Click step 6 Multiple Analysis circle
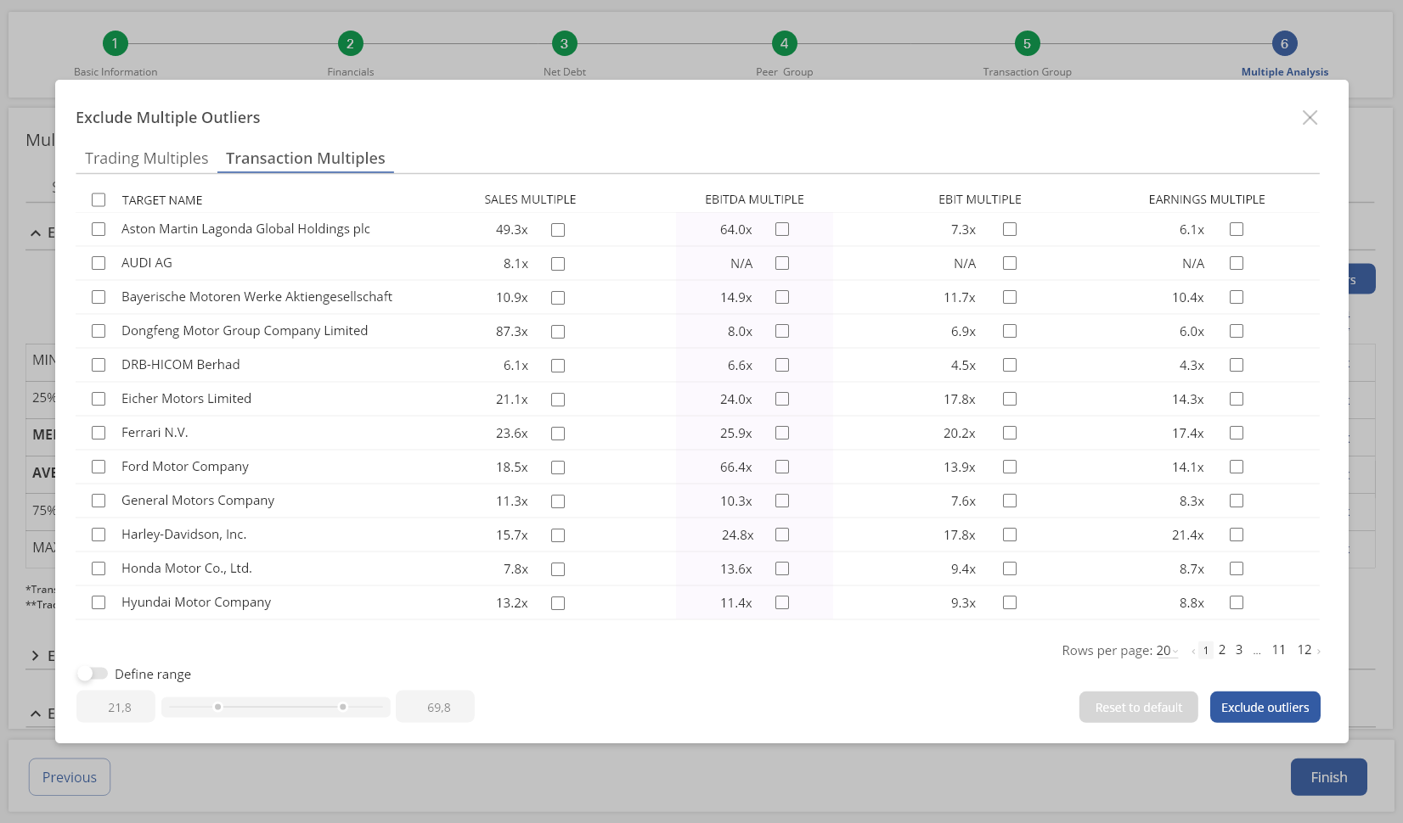This screenshot has width=1403, height=823. click(x=1284, y=43)
